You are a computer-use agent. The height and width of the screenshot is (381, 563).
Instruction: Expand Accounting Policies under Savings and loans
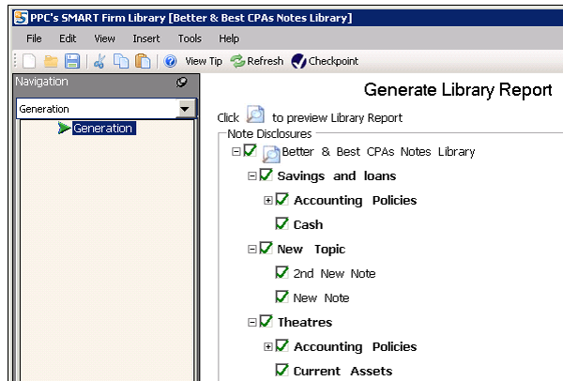click(268, 201)
